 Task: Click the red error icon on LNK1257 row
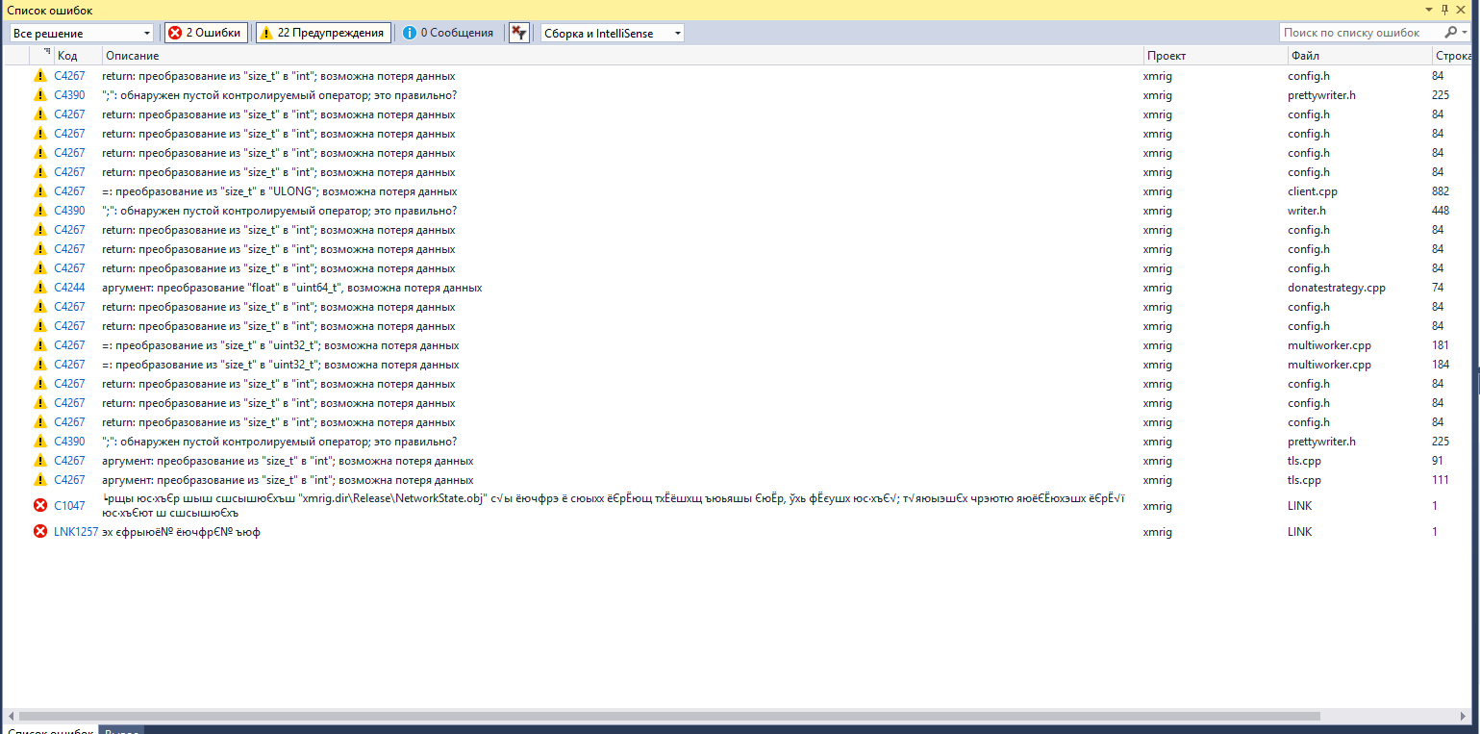[39, 531]
